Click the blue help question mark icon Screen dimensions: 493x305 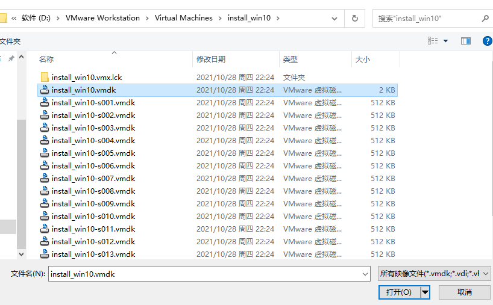click(487, 41)
